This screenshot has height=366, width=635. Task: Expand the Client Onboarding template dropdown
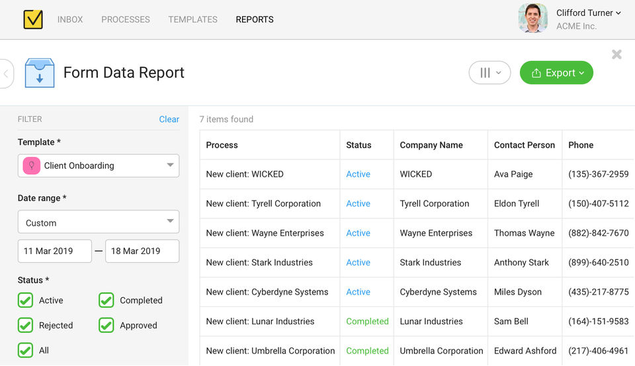(x=170, y=165)
